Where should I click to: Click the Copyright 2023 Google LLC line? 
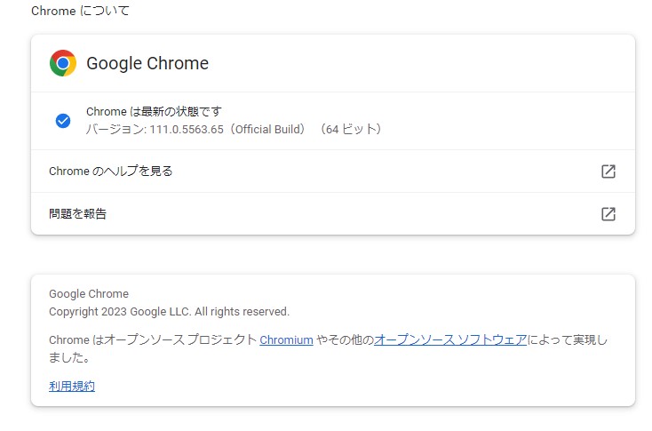click(169, 312)
